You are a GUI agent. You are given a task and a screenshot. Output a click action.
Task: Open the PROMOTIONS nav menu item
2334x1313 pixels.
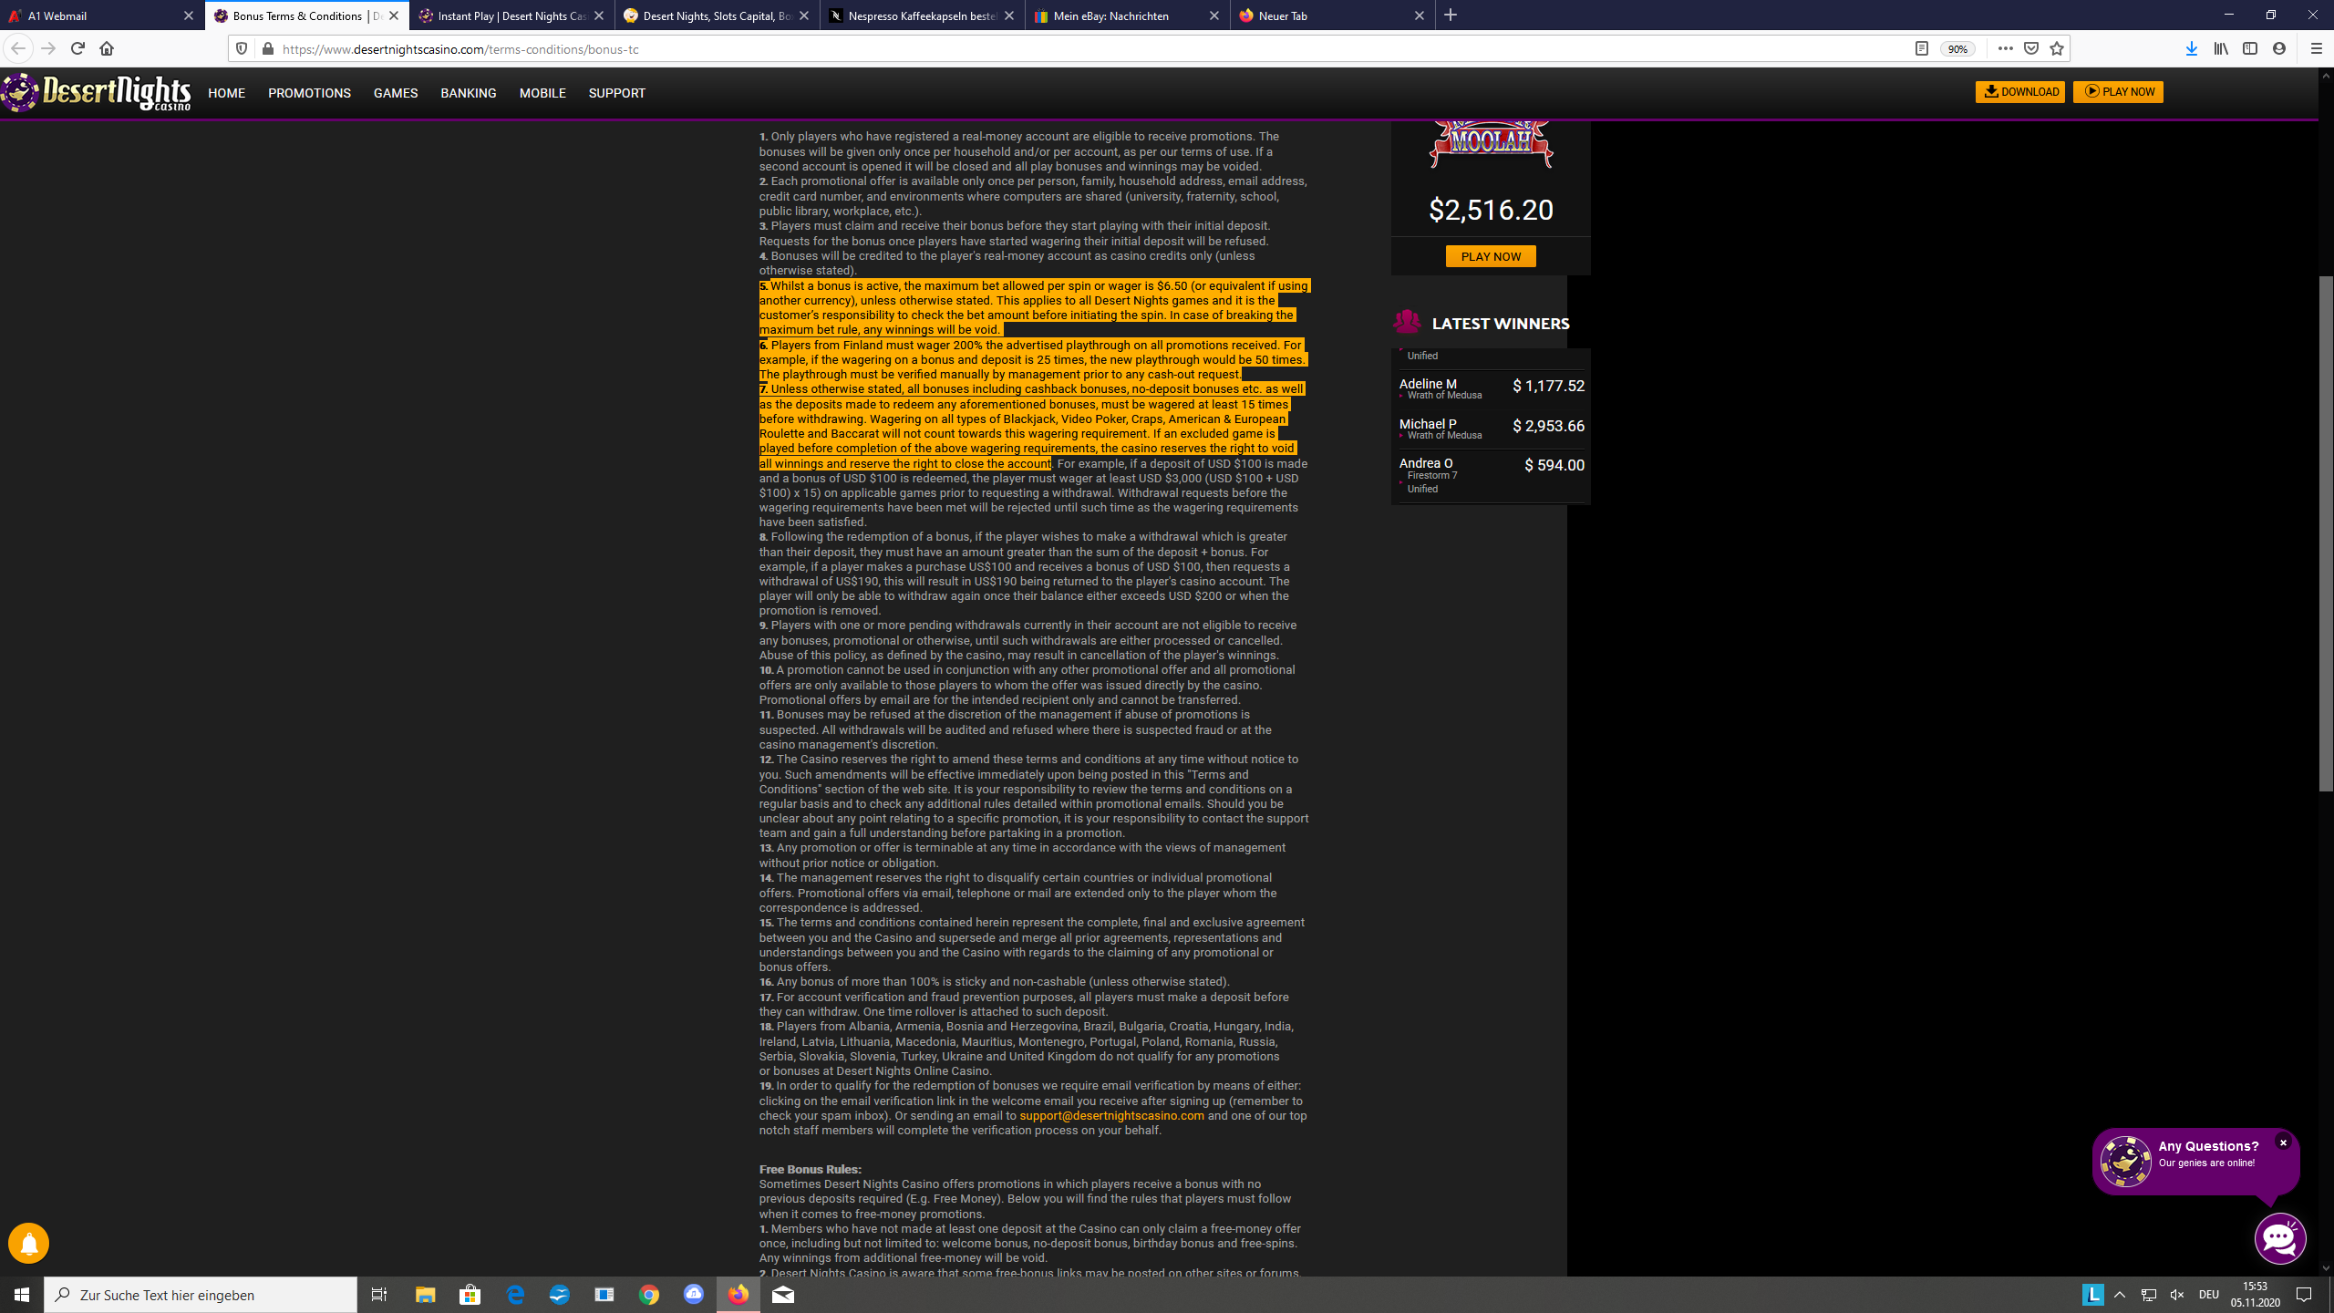click(x=309, y=93)
